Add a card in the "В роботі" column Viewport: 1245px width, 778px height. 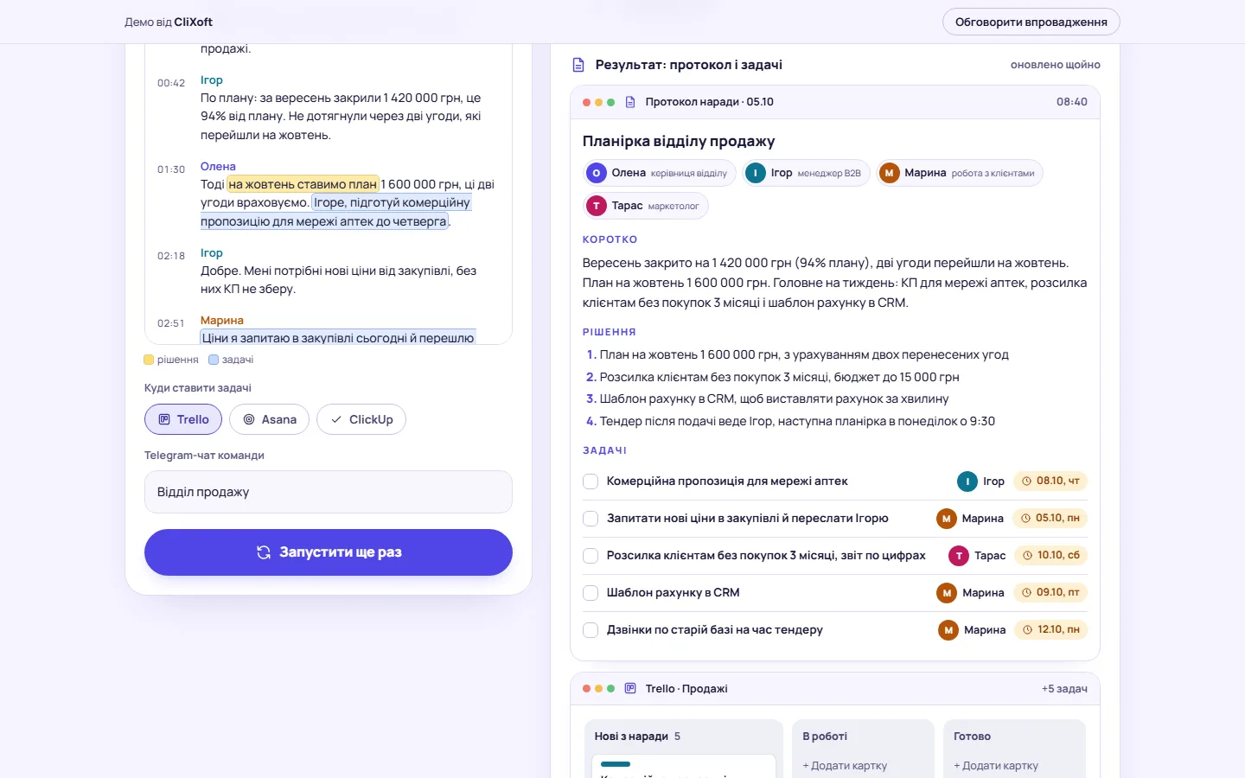pos(845,766)
